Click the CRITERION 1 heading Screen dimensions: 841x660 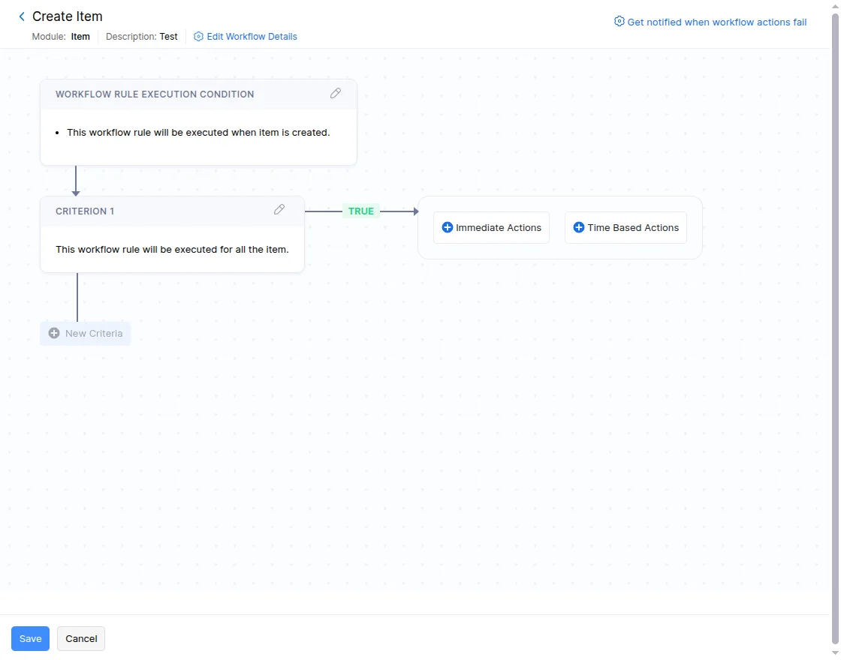click(85, 211)
